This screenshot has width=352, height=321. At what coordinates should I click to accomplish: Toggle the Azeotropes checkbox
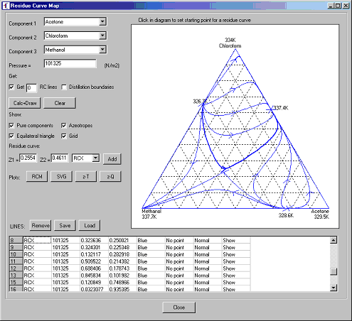click(x=64, y=125)
